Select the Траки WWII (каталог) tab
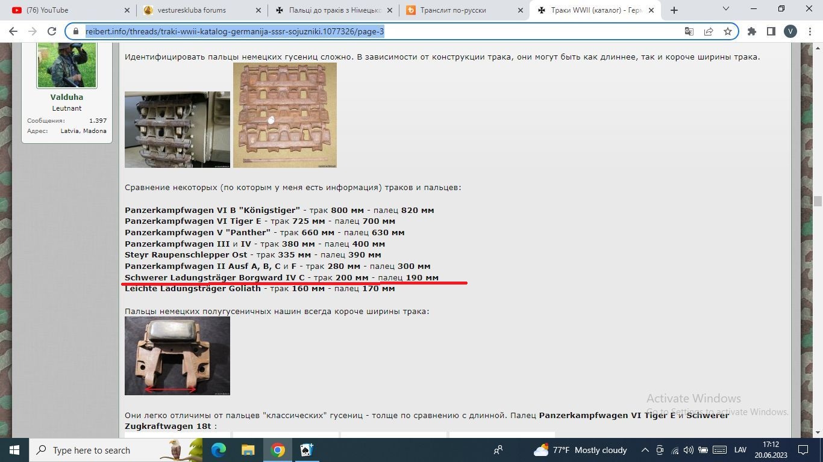 [595, 10]
